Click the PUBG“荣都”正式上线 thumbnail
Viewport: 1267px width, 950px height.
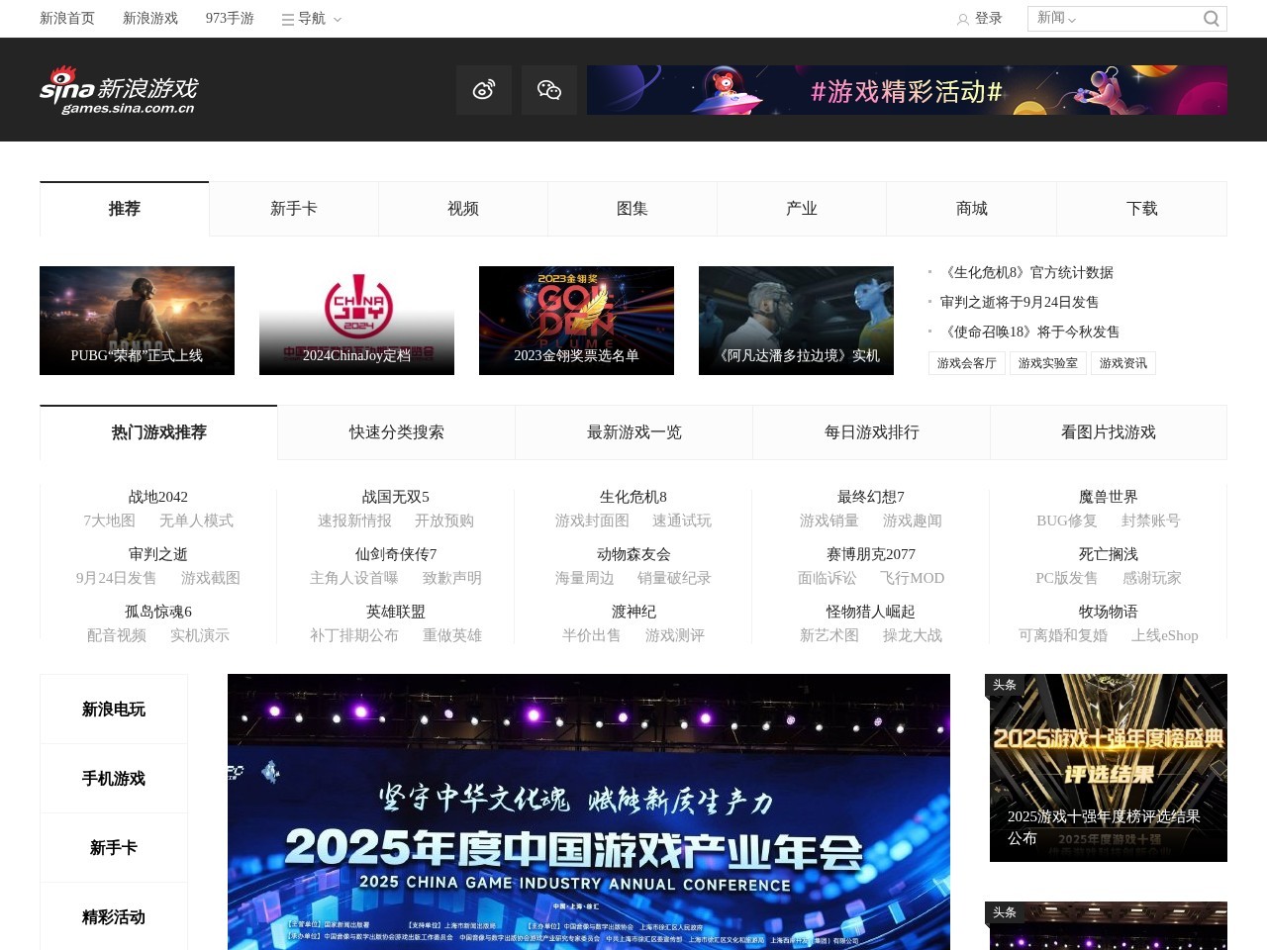(x=137, y=320)
